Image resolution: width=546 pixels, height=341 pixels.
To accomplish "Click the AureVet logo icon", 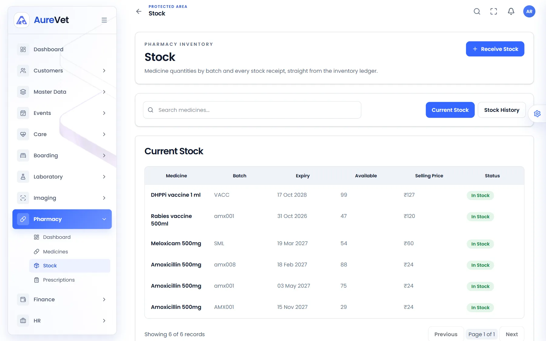I will [x=22, y=20].
